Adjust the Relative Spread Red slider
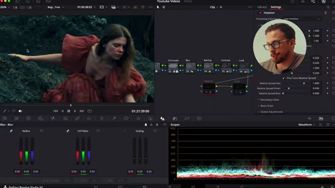The width and height of the screenshot is (335, 188). click(304, 84)
